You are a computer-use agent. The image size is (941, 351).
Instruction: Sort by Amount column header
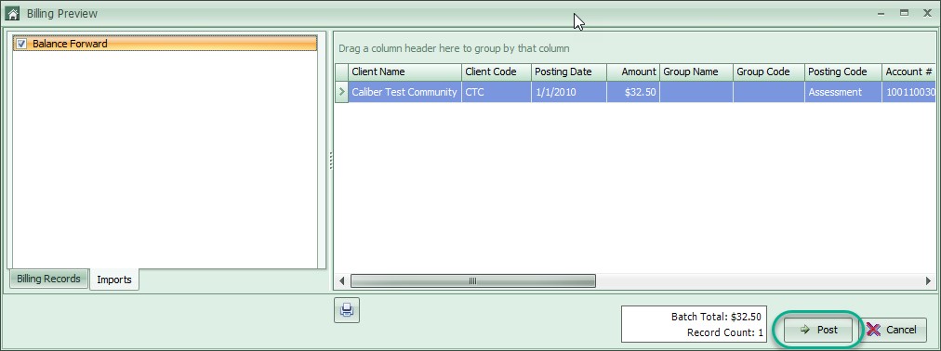633,71
